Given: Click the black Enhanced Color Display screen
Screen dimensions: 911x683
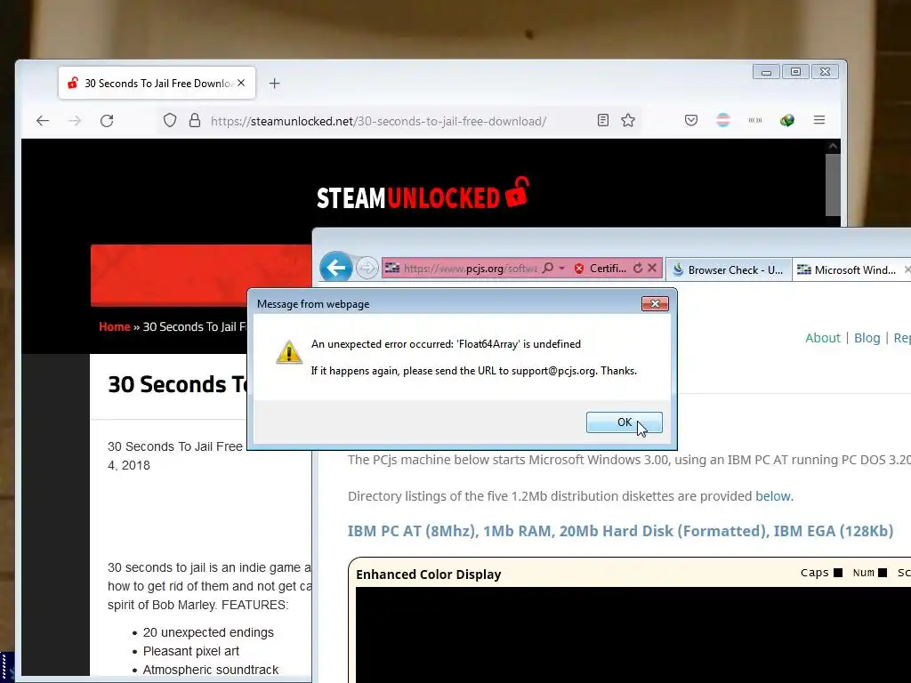Looking at the screenshot, I should pyautogui.click(x=633, y=635).
